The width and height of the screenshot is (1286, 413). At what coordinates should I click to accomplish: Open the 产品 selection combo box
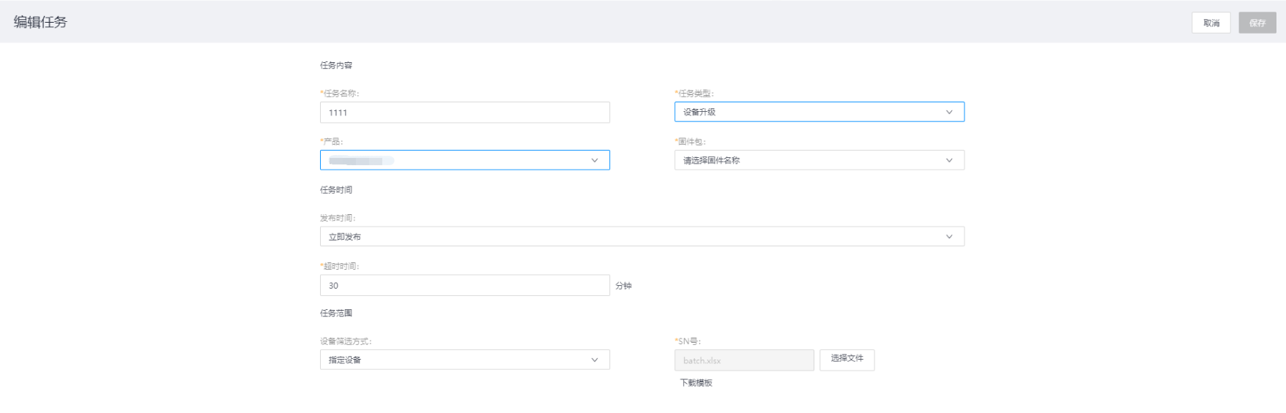click(x=454, y=160)
